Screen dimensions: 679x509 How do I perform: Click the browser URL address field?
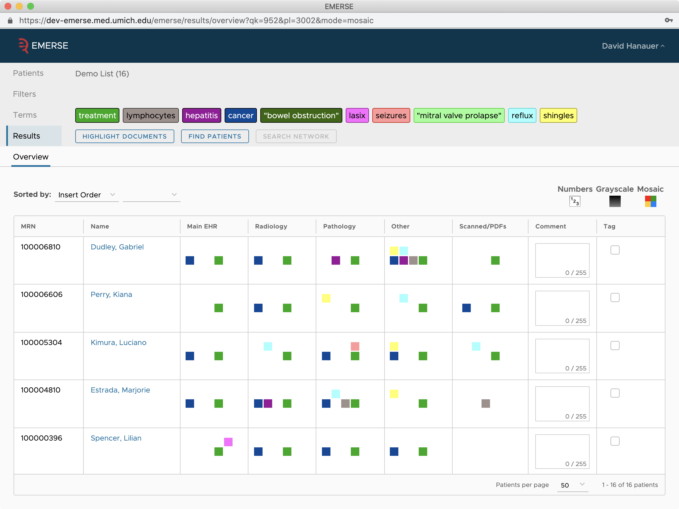click(x=196, y=21)
